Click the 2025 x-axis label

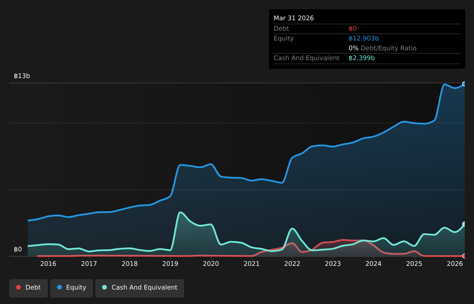coord(414,264)
